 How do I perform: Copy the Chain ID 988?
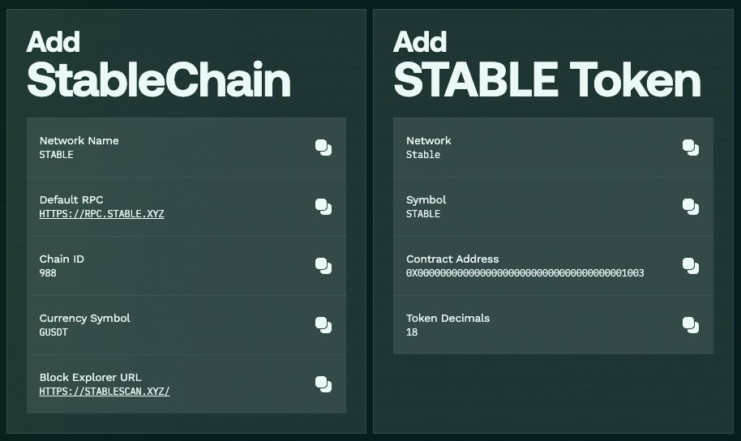click(x=323, y=266)
